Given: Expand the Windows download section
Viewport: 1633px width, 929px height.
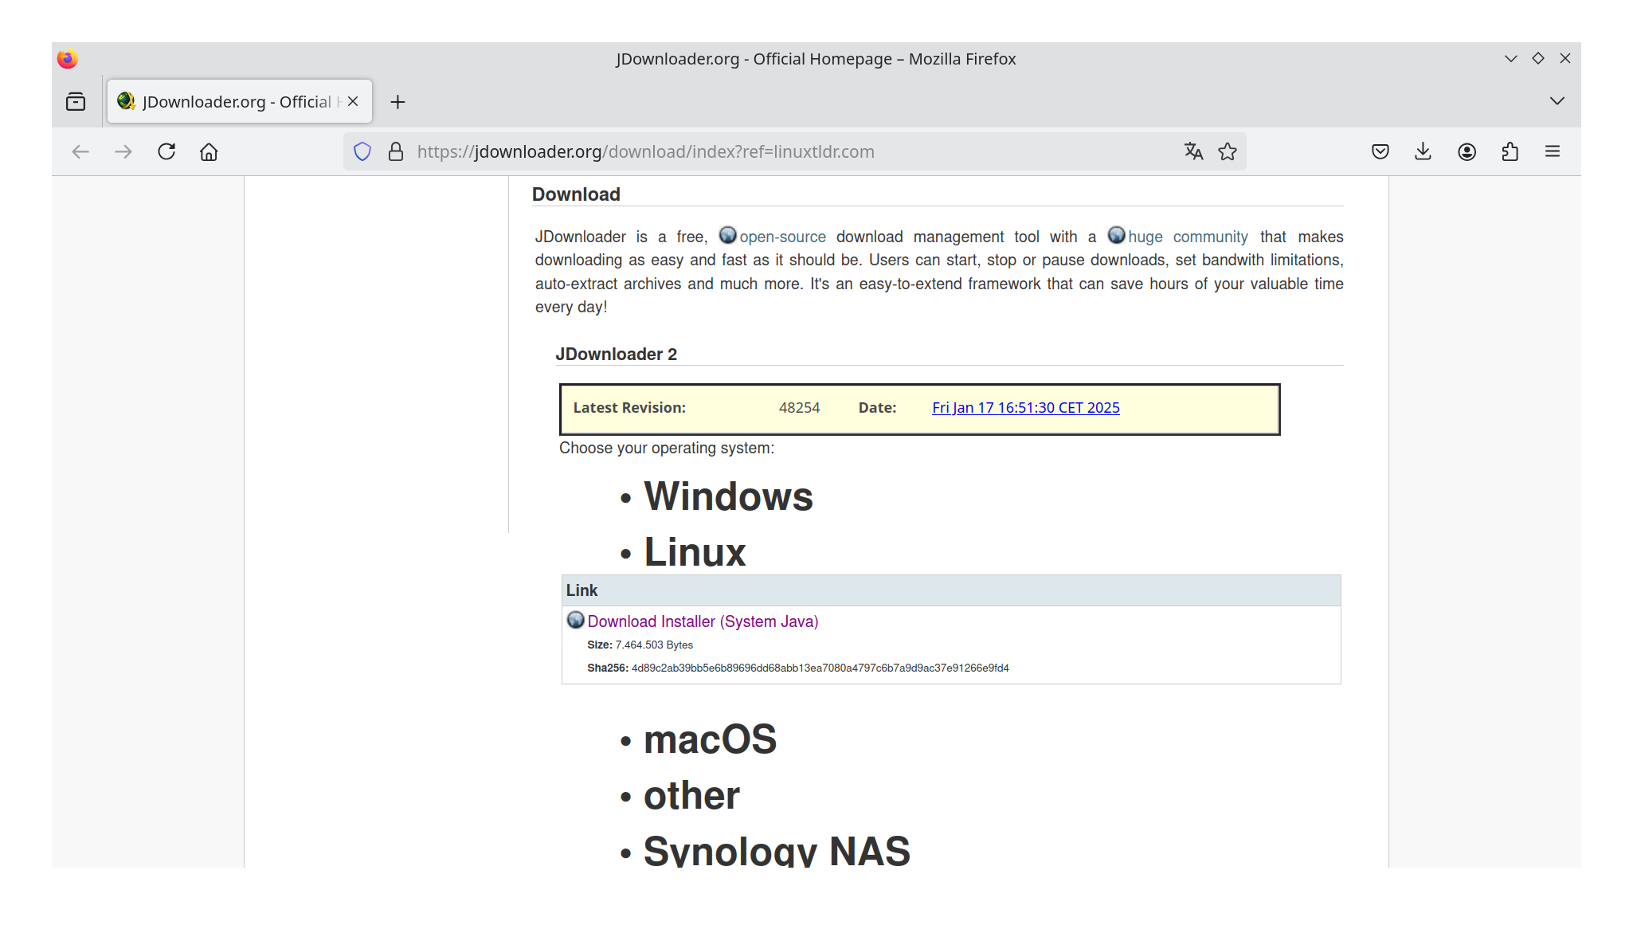Looking at the screenshot, I should click(728, 496).
